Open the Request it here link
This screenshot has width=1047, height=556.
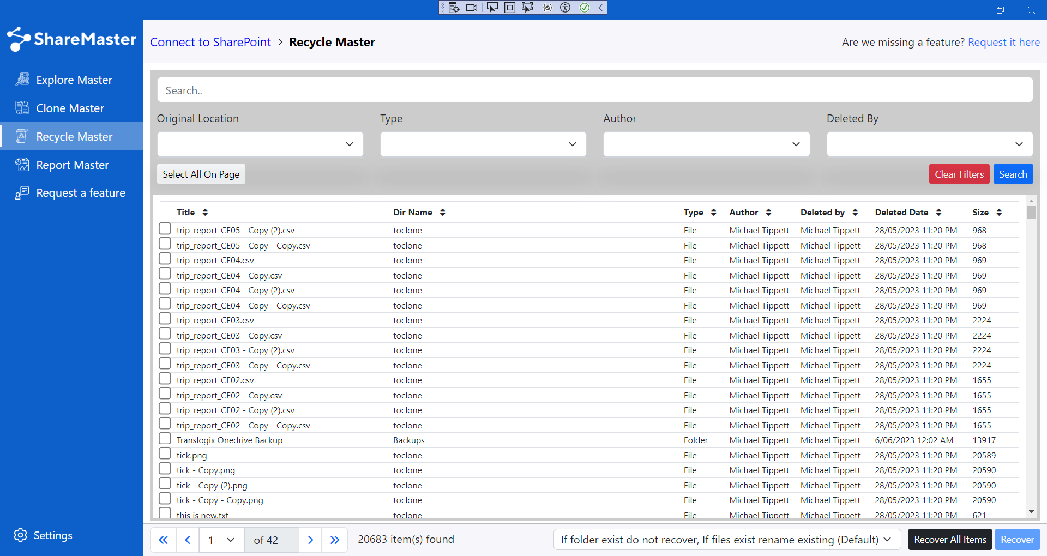[x=1004, y=42]
